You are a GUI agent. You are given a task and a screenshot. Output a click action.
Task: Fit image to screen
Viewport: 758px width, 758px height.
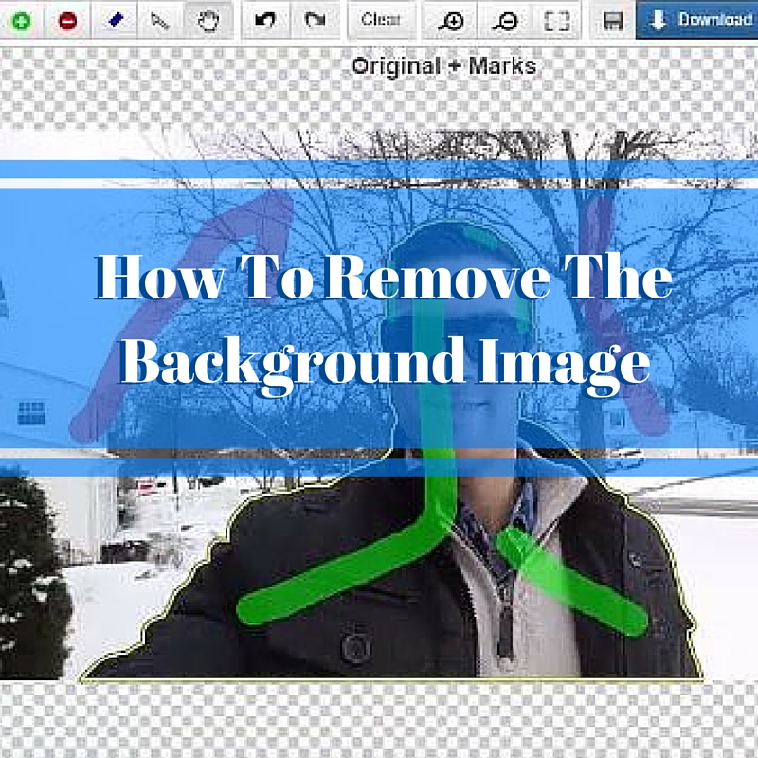[x=557, y=20]
